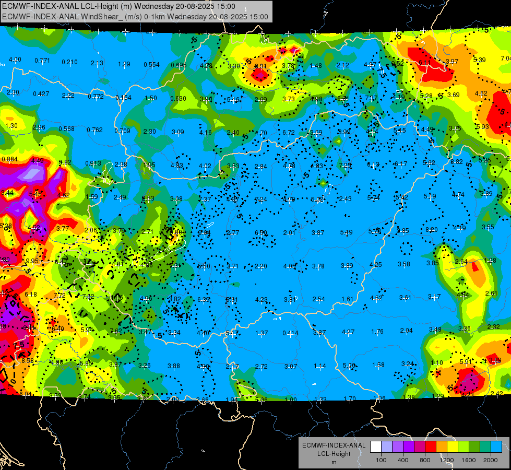Click the LCL-Height title line in the header
Screen dimensions: 511x470
(118, 6)
